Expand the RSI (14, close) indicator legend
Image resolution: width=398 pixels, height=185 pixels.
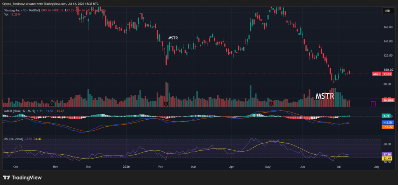[x=14, y=139]
